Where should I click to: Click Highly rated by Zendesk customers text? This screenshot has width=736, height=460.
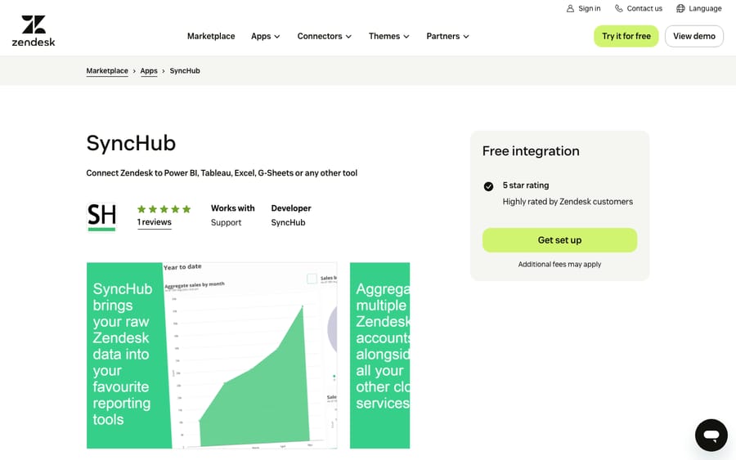click(x=568, y=202)
